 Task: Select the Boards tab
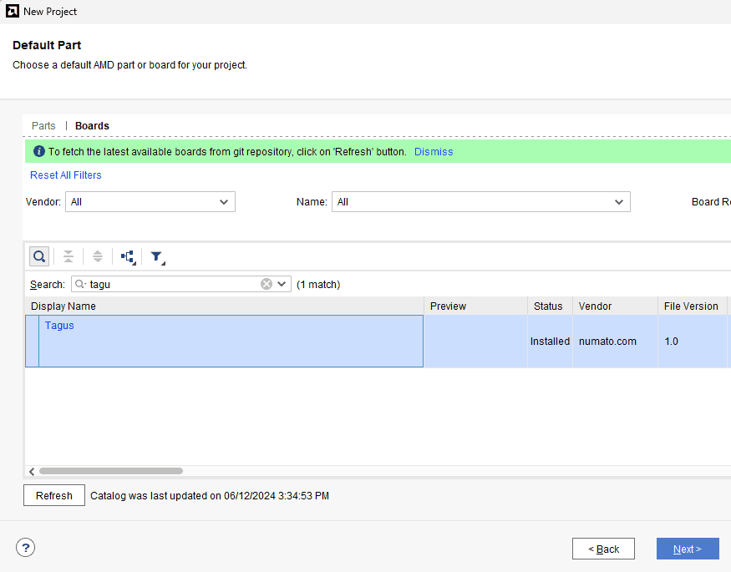tap(92, 126)
